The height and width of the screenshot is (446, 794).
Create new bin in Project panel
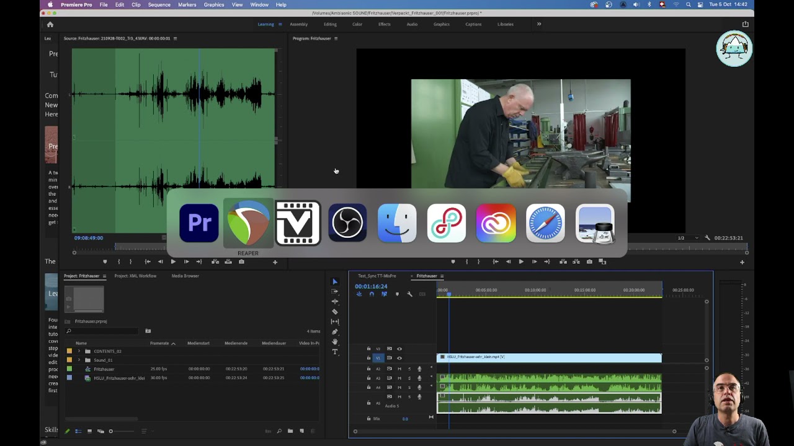(290, 431)
